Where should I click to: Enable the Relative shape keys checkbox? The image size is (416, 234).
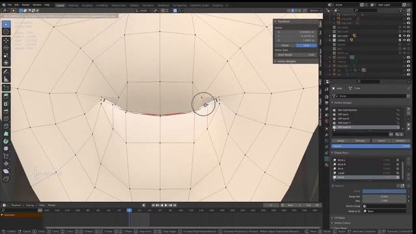pyautogui.click(x=333, y=186)
